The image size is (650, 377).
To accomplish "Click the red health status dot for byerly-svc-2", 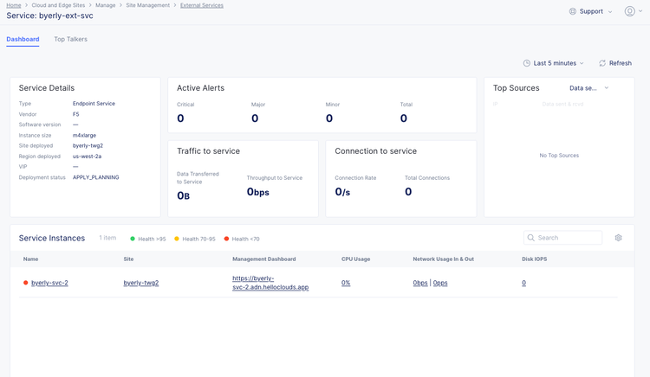I will pyautogui.click(x=26, y=283).
